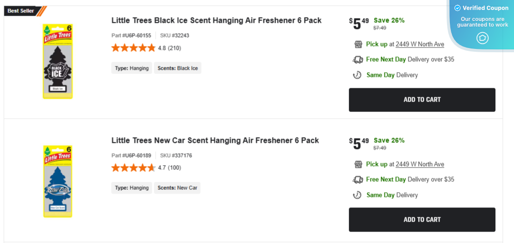Open 2449 W North Ave link for Black Ice

(420, 44)
